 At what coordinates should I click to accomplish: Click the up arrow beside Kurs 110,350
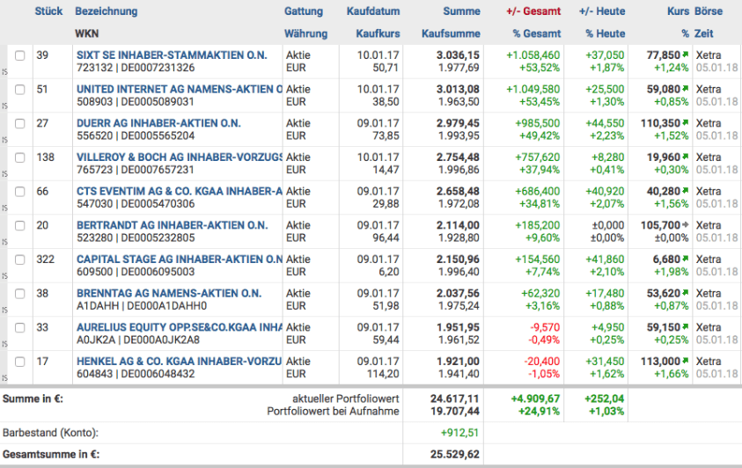[x=685, y=122]
